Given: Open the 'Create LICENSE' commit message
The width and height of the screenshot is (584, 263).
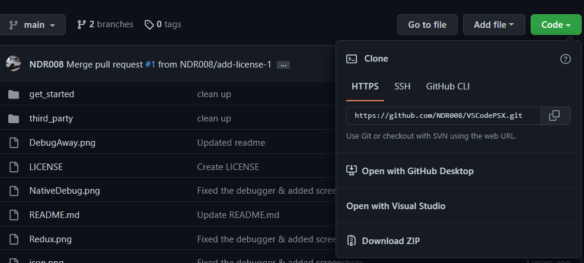Looking at the screenshot, I should pyautogui.click(x=228, y=167).
